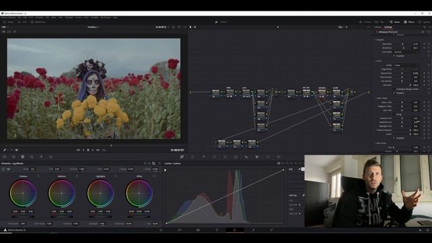Image resolution: width=432 pixels, height=243 pixels.
Task: Open the Playback menu
Action: [69, 18]
